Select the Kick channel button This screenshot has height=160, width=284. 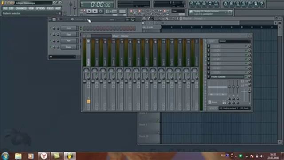point(69,28)
